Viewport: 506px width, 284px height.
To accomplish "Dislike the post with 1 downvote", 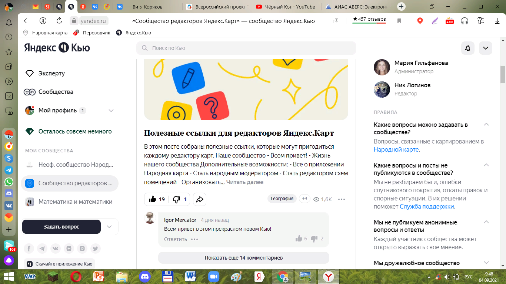I will pyautogui.click(x=180, y=199).
